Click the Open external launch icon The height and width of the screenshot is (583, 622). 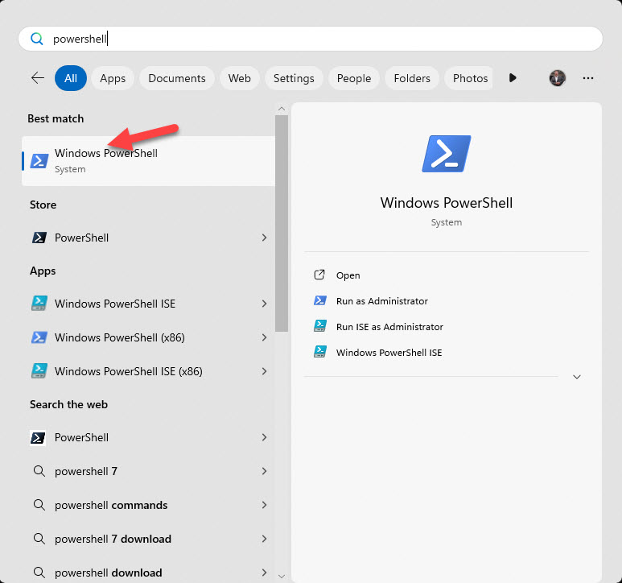pos(319,275)
